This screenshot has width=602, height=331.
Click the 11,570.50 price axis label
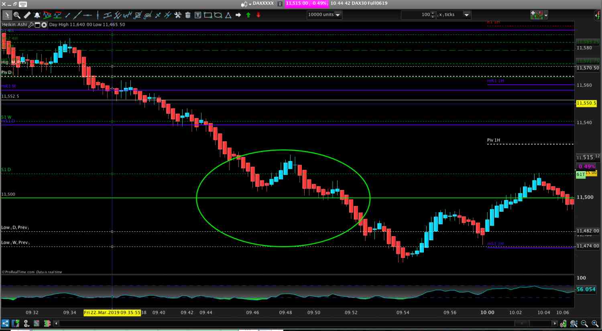(588, 68)
